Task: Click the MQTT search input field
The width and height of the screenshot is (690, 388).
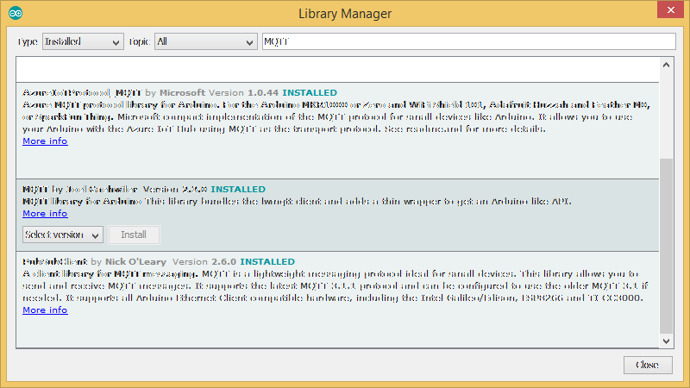Action: [468, 41]
